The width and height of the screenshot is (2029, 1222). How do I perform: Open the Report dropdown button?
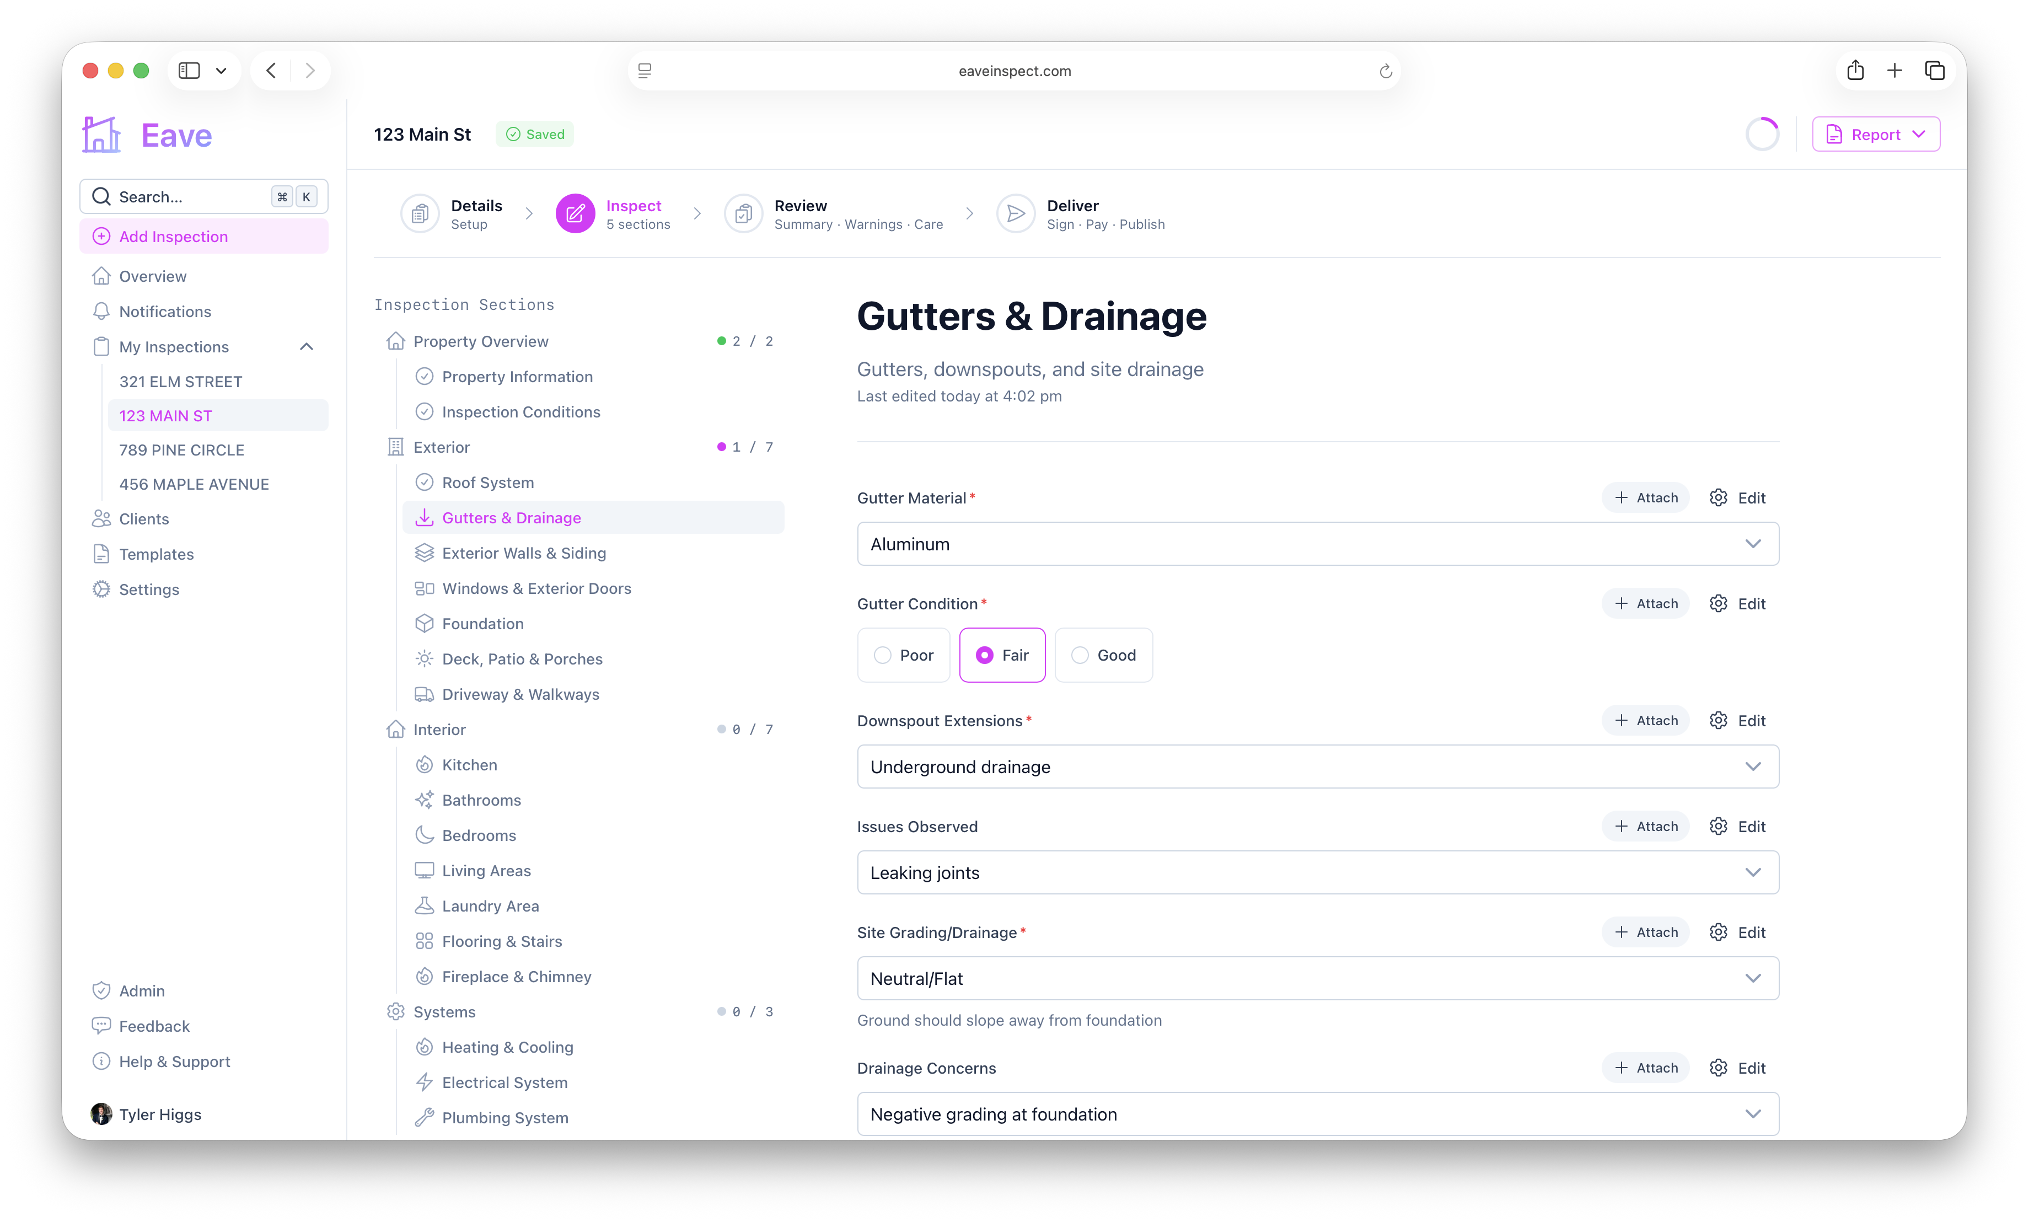click(x=1875, y=134)
